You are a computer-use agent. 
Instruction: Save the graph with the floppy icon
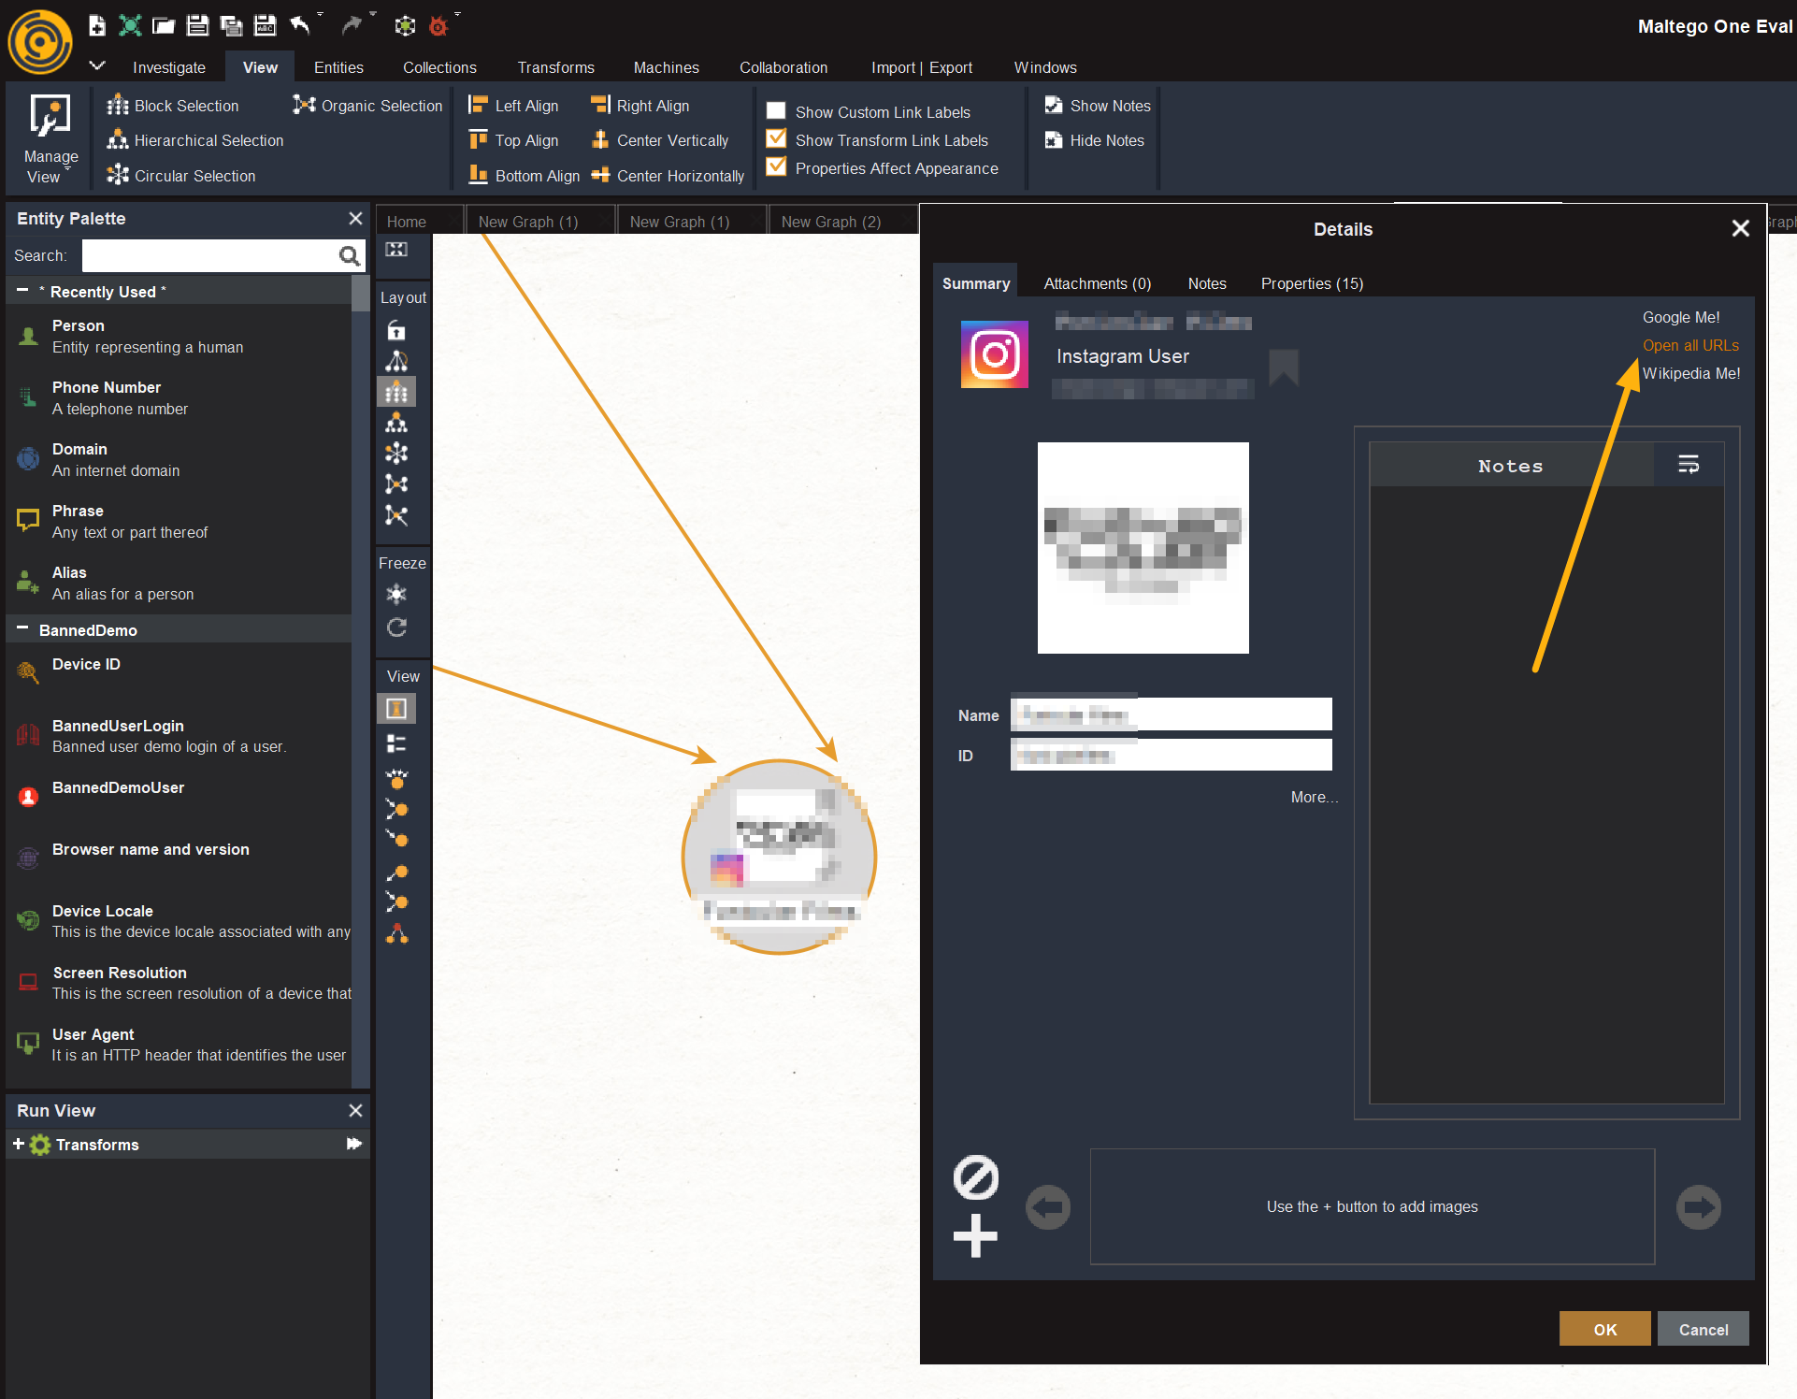point(197,25)
